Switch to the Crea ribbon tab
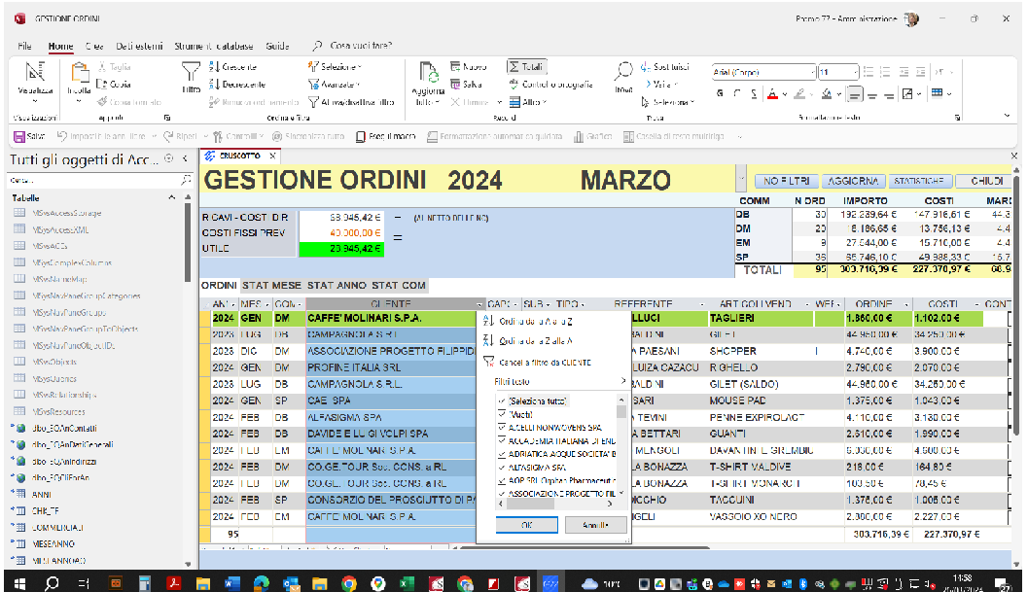This screenshot has width=1028, height=592. coord(94,46)
